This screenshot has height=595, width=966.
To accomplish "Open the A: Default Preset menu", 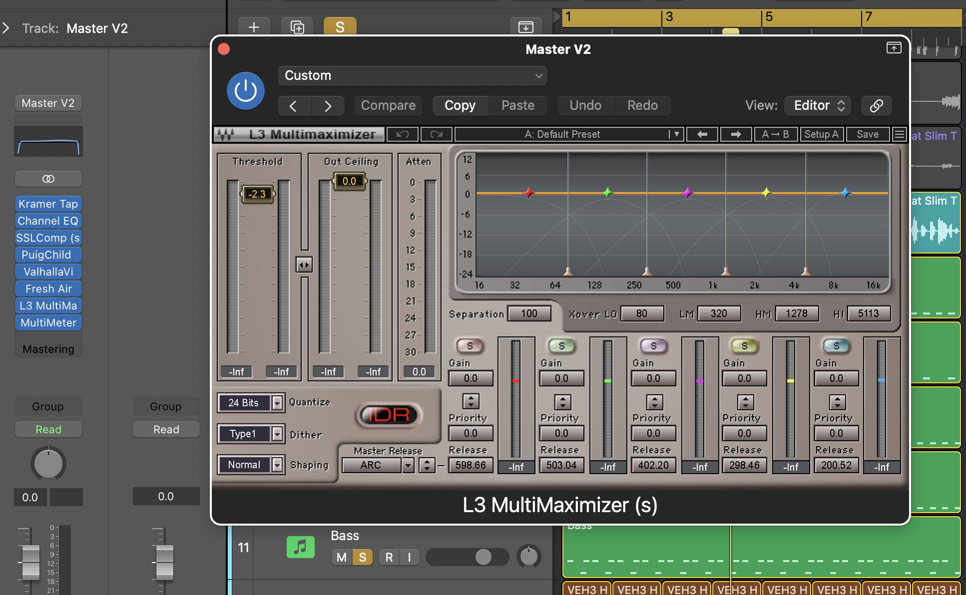I will [x=569, y=134].
